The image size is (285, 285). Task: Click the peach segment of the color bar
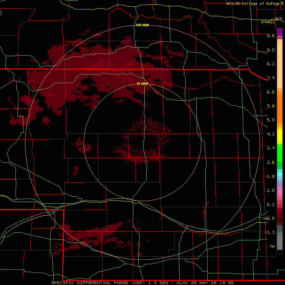[x=280, y=65]
